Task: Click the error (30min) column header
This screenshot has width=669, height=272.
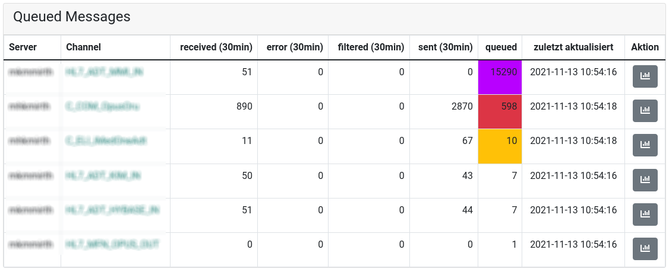Action: click(295, 47)
